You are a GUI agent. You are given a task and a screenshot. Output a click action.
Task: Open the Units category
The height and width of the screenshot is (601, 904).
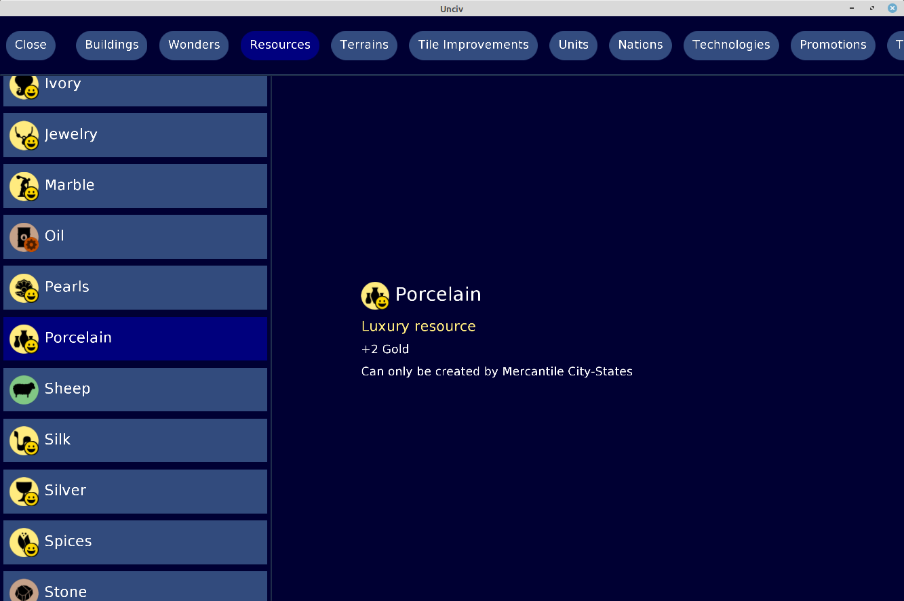pyautogui.click(x=574, y=45)
